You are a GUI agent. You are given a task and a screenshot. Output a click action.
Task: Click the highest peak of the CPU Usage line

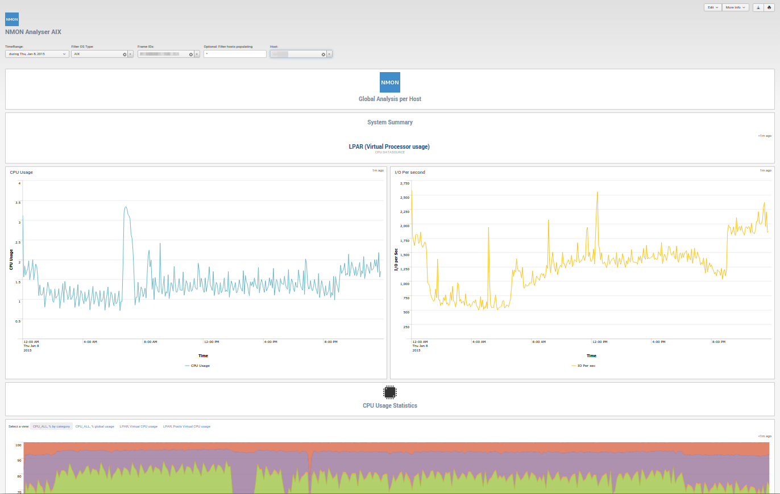(125, 207)
